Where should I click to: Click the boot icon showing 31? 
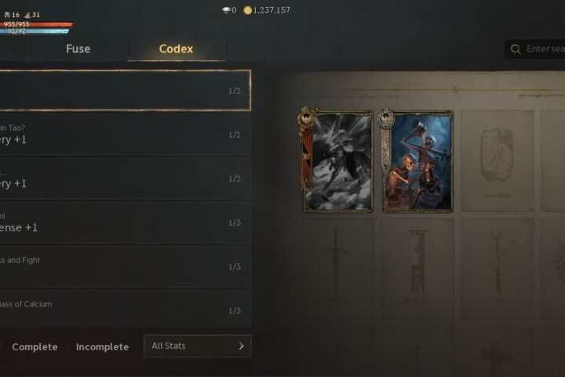pyautogui.click(x=27, y=15)
